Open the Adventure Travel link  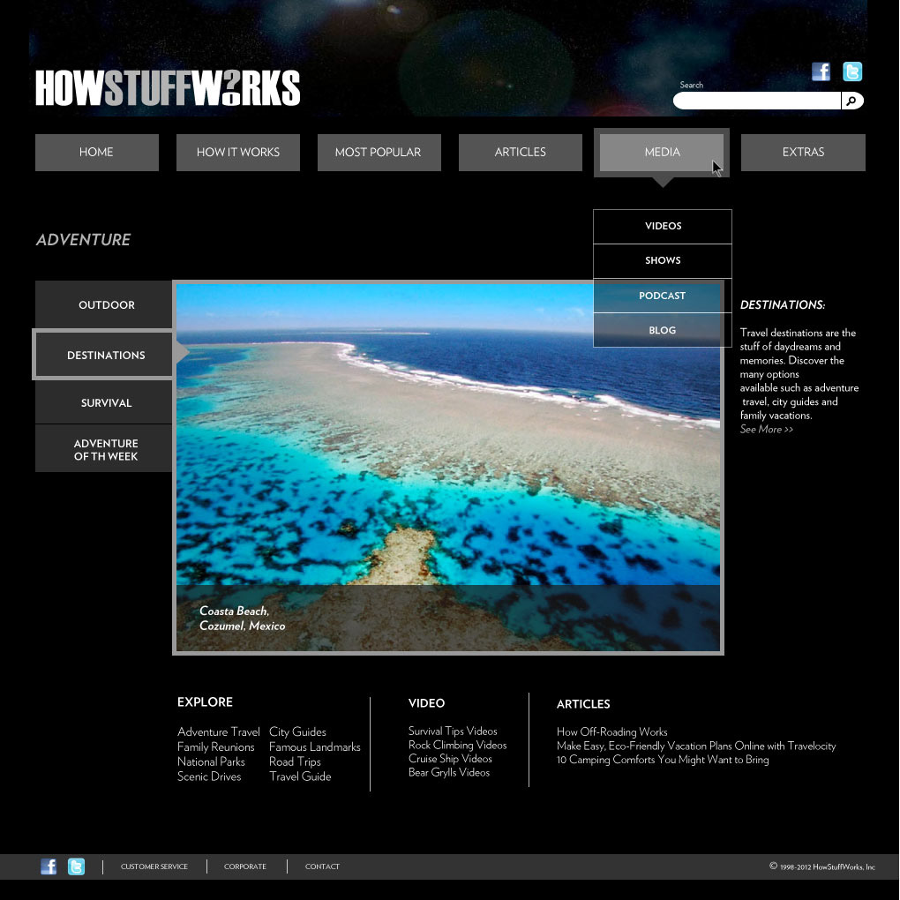tap(218, 731)
